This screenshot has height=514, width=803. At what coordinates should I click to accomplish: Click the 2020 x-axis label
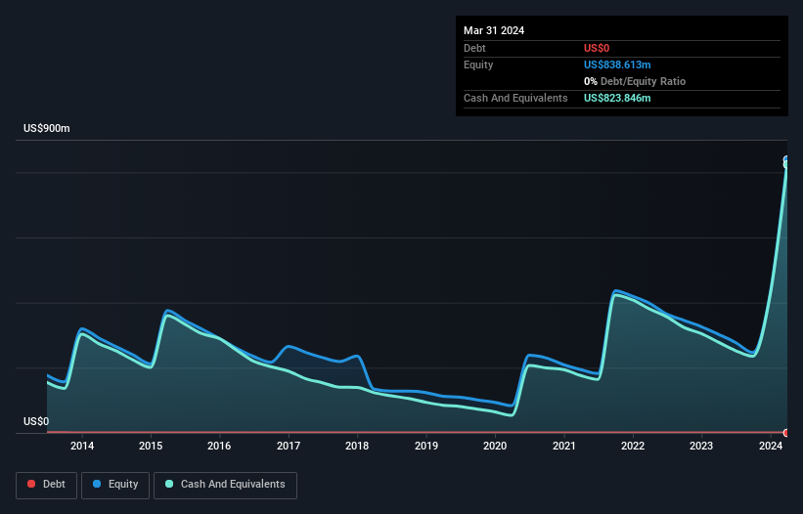pos(495,446)
